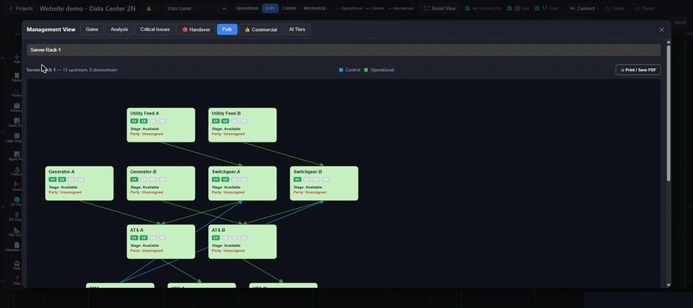Click the OBJ Export sidebar icon

(x=17, y=232)
